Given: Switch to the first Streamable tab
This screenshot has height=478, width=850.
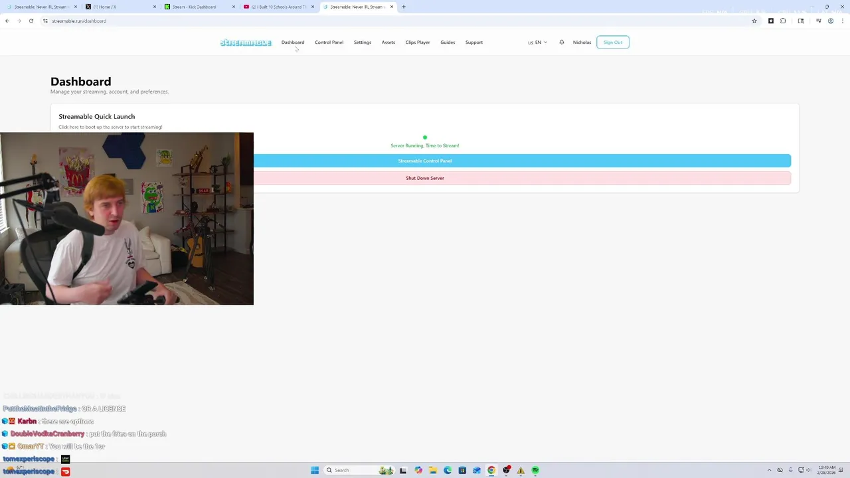Looking at the screenshot, I should (x=40, y=7).
